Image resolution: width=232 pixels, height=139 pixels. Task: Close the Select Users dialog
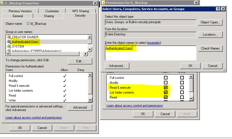[223, 9]
